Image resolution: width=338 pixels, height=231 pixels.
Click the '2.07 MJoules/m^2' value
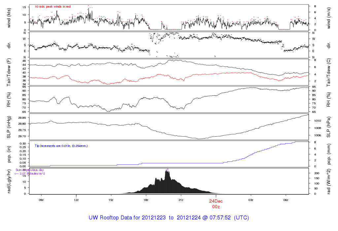(x=32, y=174)
